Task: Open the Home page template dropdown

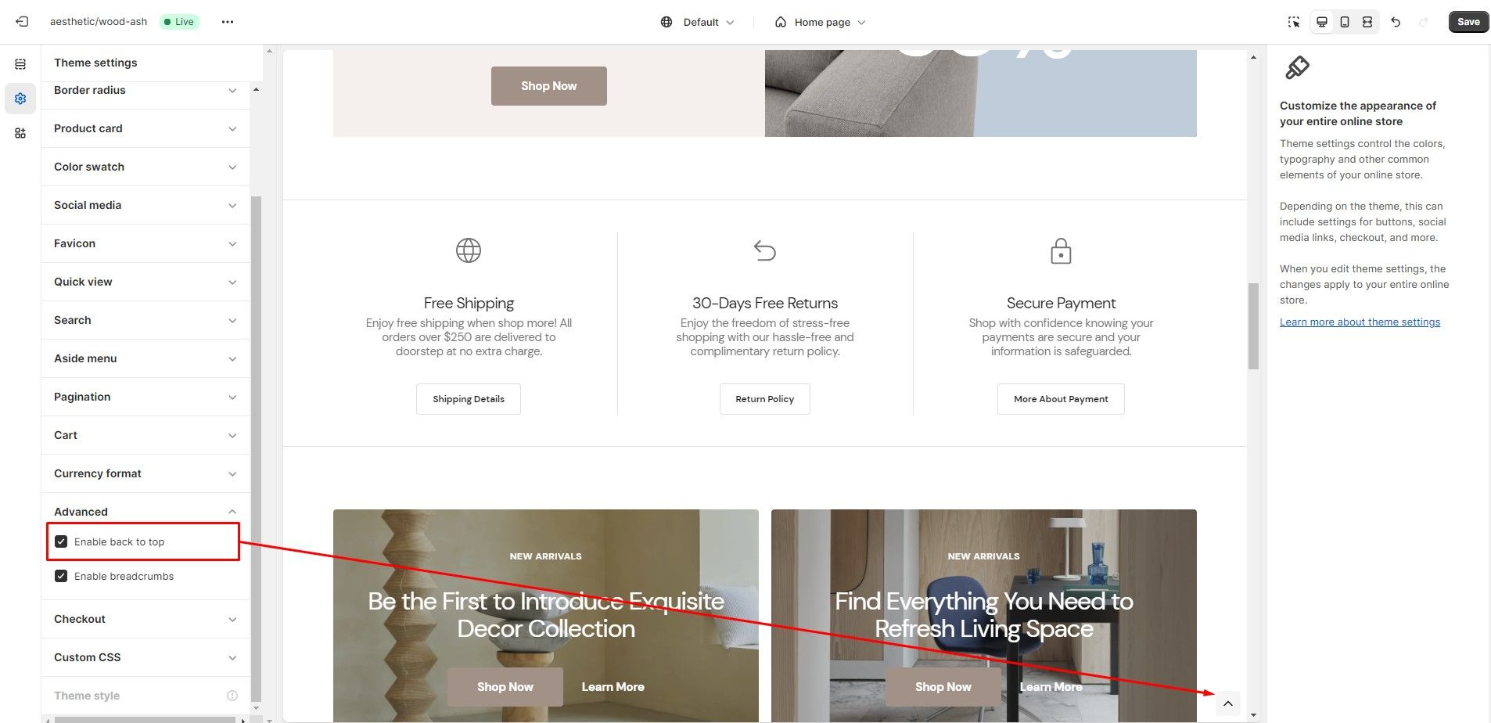Action: (x=821, y=22)
